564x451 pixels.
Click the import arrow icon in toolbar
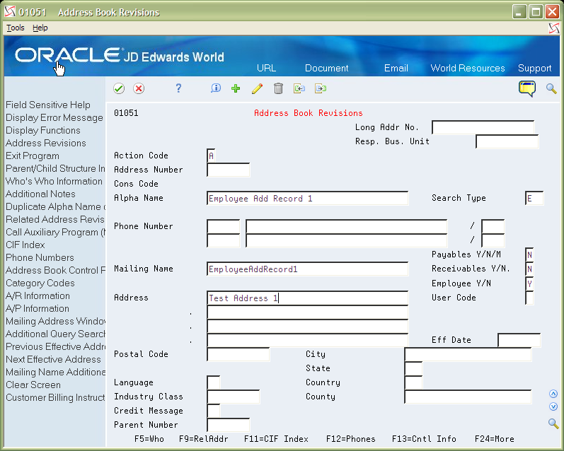299,88
